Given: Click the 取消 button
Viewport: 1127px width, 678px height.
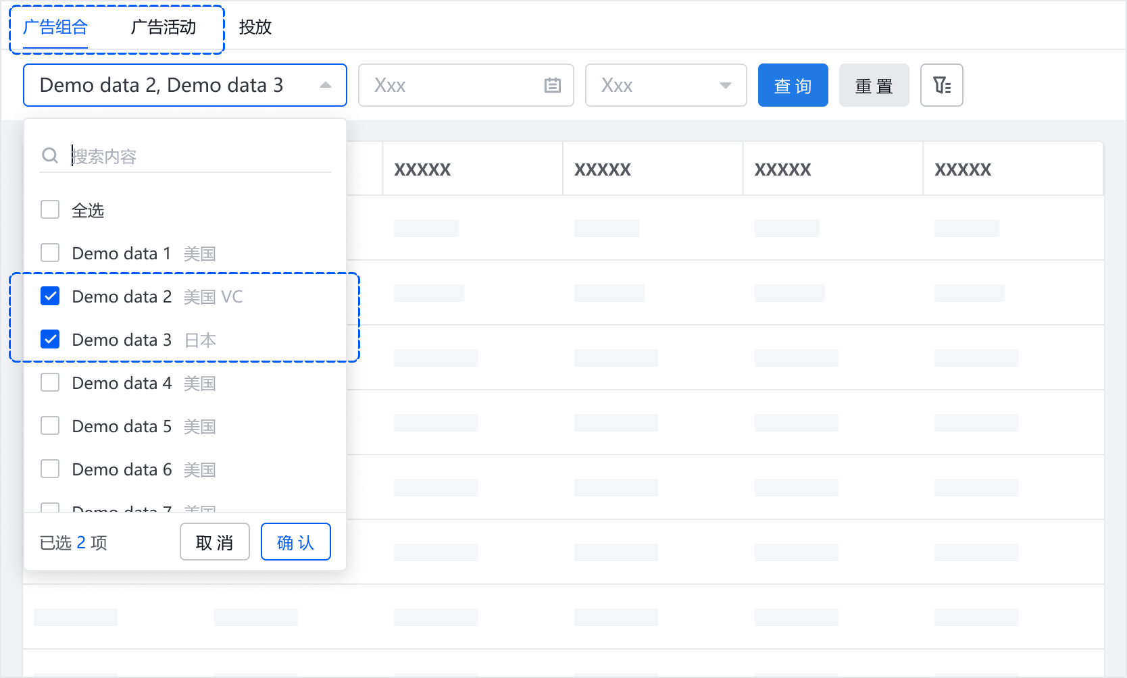Looking at the screenshot, I should coord(215,542).
